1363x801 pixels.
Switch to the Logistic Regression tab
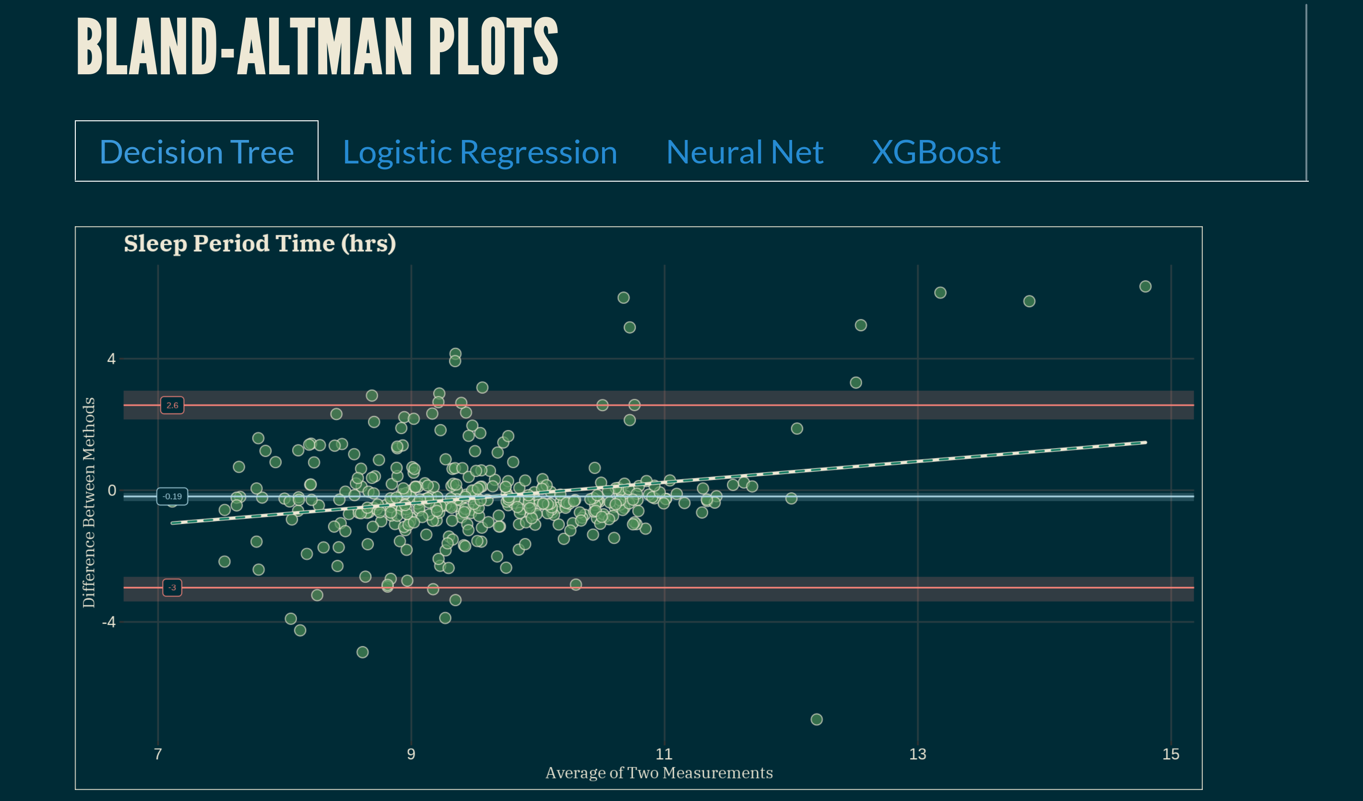(480, 152)
